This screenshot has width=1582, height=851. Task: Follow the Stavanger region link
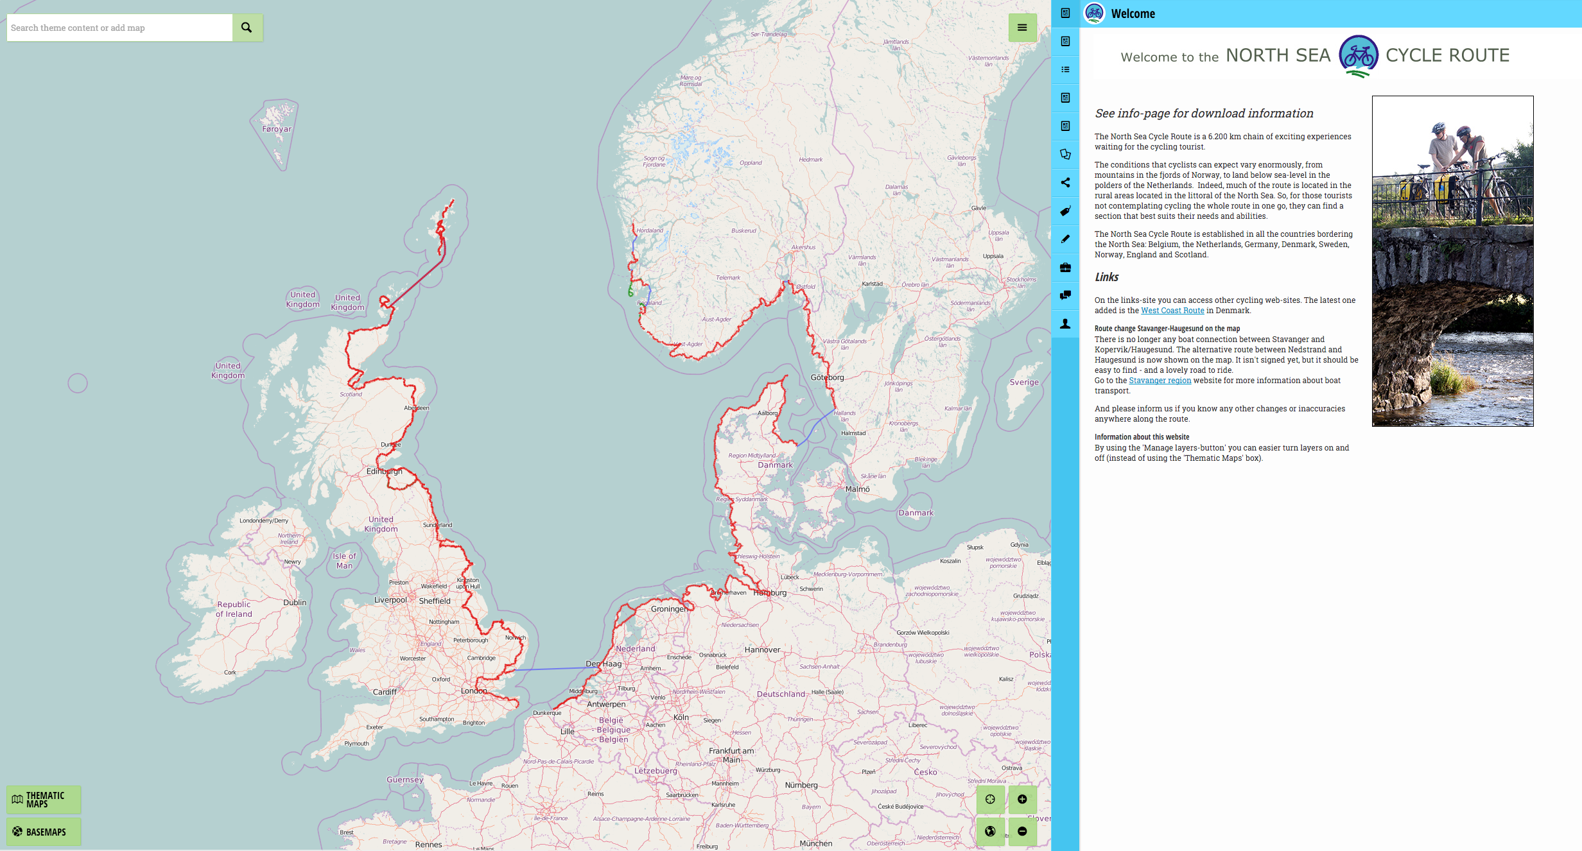(1160, 381)
